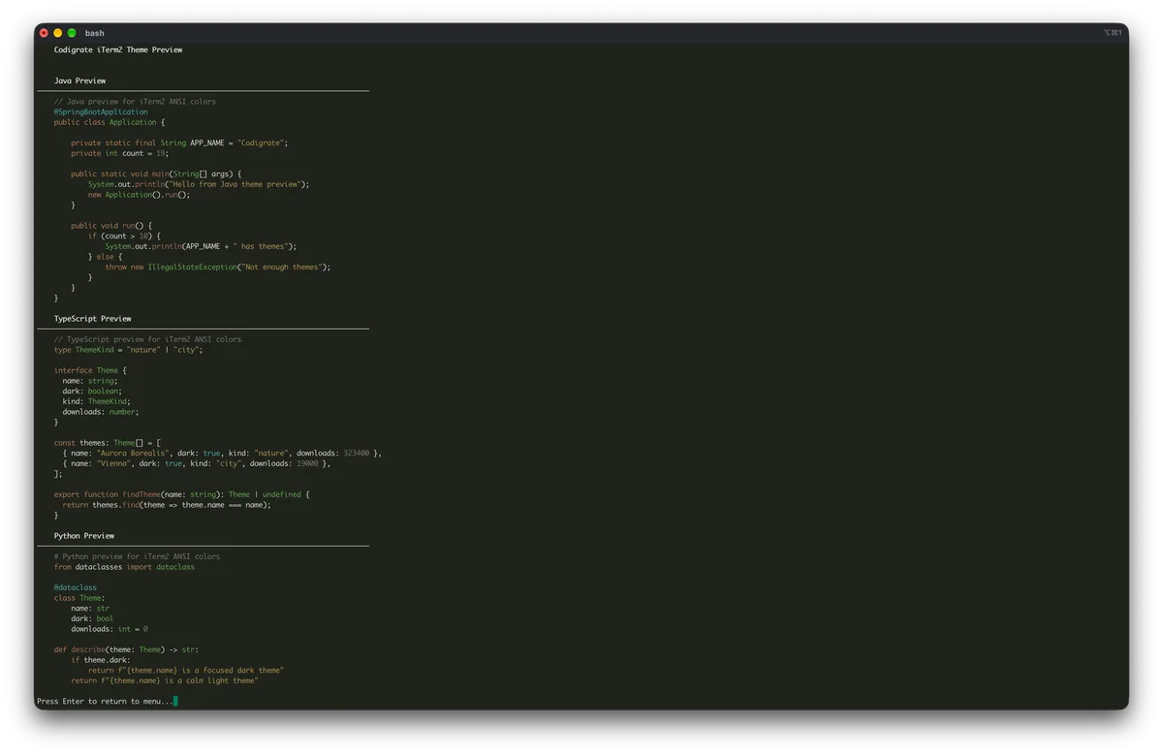Click the 'new Application().run();' line

coord(140,195)
